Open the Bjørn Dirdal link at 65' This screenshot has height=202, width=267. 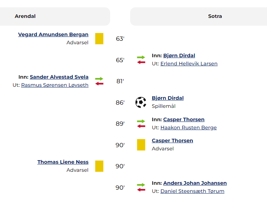coord(179,56)
